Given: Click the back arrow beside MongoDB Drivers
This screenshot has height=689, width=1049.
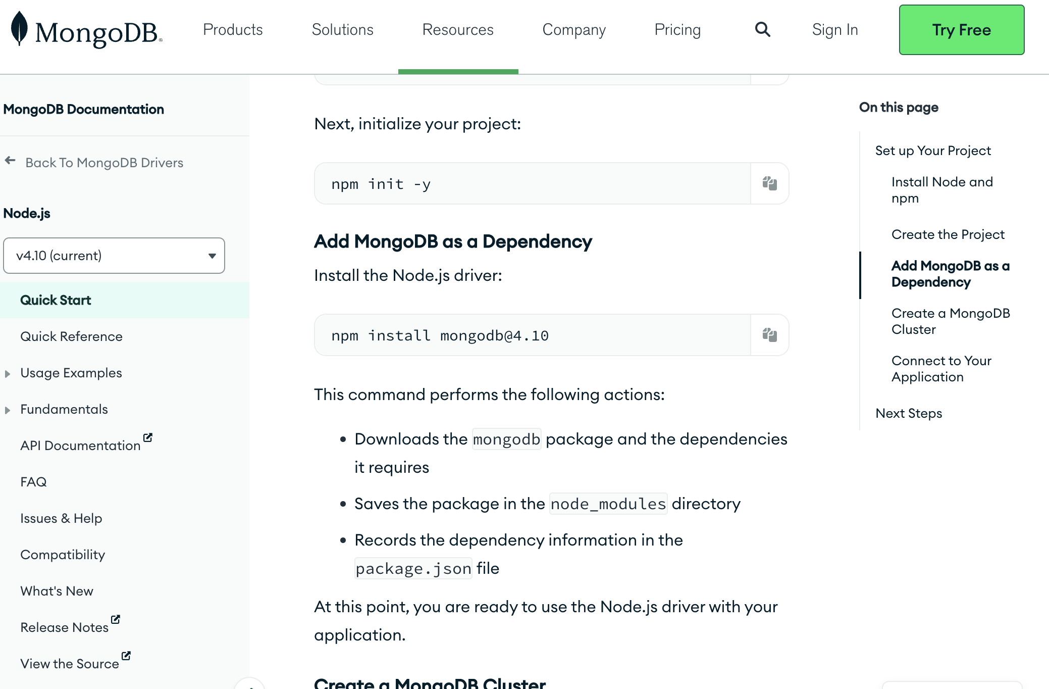Looking at the screenshot, I should 10,161.
